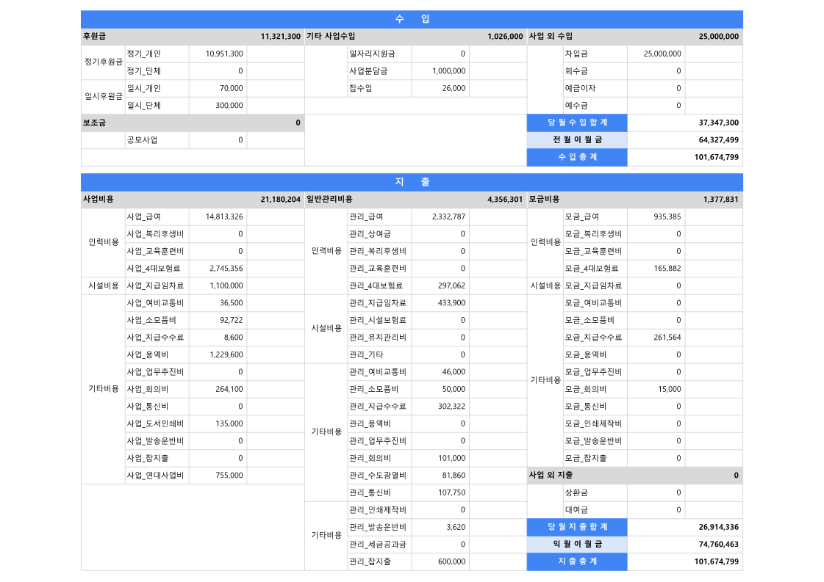Select the '상환금' row label
The height and width of the screenshot is (582, 824).
click(x=576, y=492)
